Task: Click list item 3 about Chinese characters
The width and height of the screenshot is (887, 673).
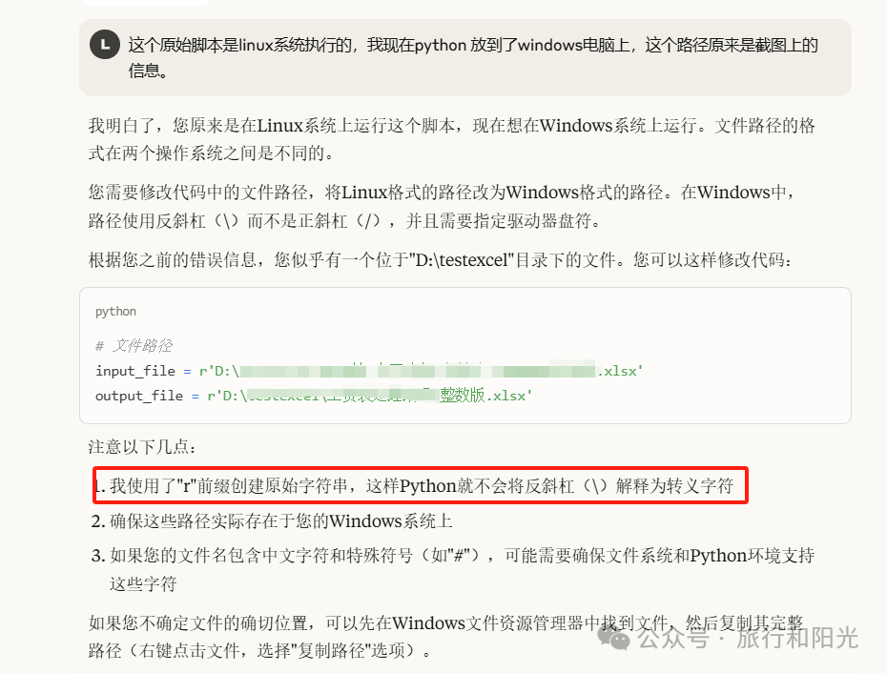Action: pos(452,569)
